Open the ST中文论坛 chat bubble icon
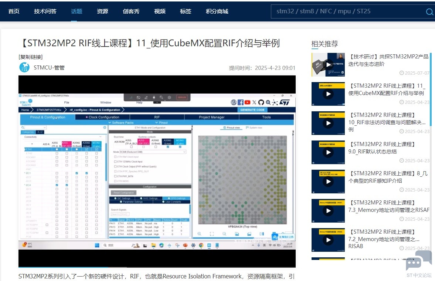Image resolution: width=435 pixels, height=281 pixels. (419, 260)
